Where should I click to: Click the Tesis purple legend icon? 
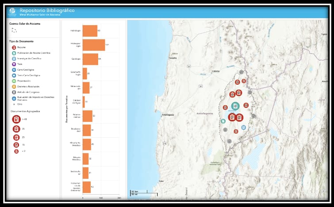coord(14,64)
